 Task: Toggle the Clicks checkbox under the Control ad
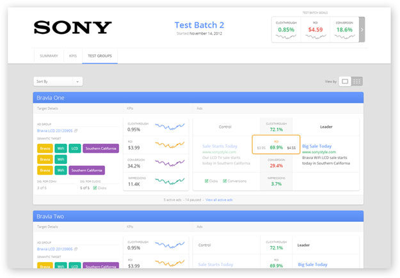206,181
